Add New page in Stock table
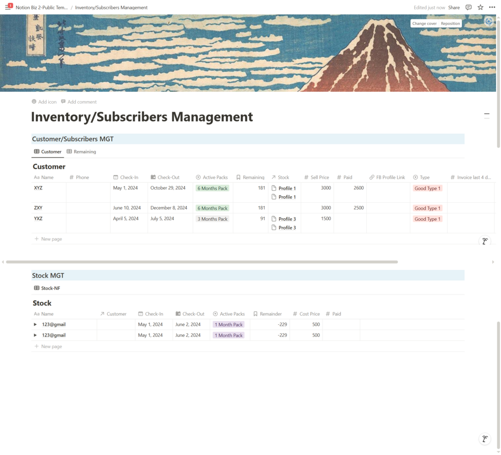The width and height of the screenshot is (501, 455). coord(48,346)
